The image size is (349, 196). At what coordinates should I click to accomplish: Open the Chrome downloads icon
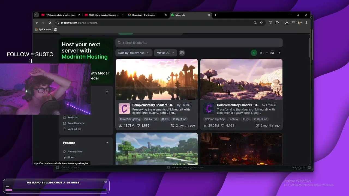tap(287, 23)
